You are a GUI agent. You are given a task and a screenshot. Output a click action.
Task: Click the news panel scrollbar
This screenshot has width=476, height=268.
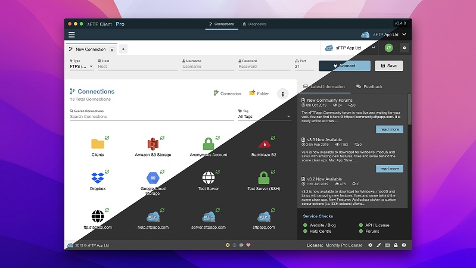[x=409, y=109]
